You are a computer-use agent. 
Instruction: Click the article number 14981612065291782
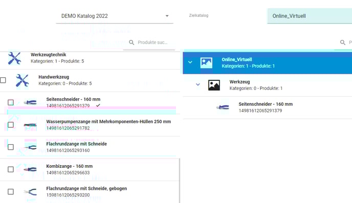(68, 128)
